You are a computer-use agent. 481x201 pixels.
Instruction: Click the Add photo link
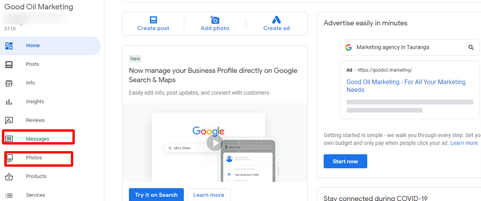coord(215,28)
